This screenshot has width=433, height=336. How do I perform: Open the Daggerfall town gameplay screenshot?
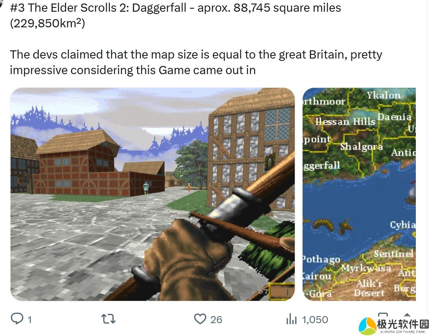[x=152, y=194]
